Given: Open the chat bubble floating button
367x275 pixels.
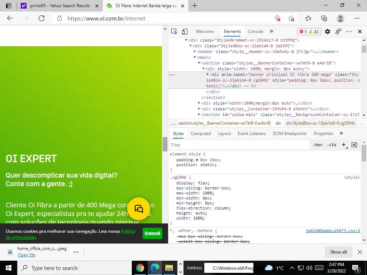Looking at the screenshot, I should tap(139, 209).
